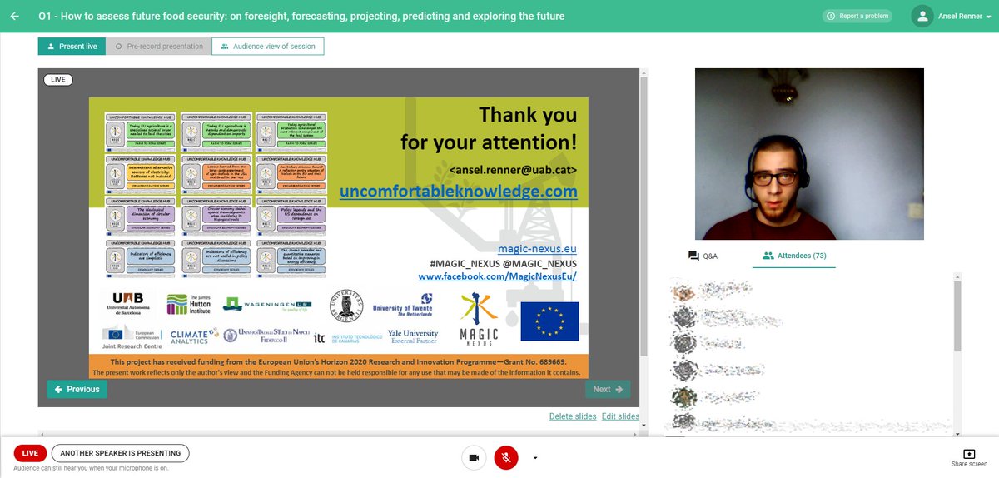Viewport: 999px width, 478px height.
Task: Expand the audio device dropdown arrow
Action: (x=534, y=457)
